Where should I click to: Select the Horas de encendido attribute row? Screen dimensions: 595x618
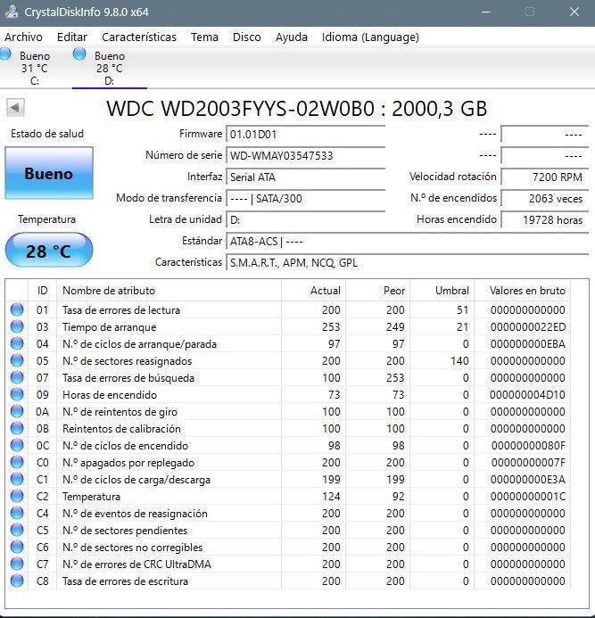click(288, 394)
